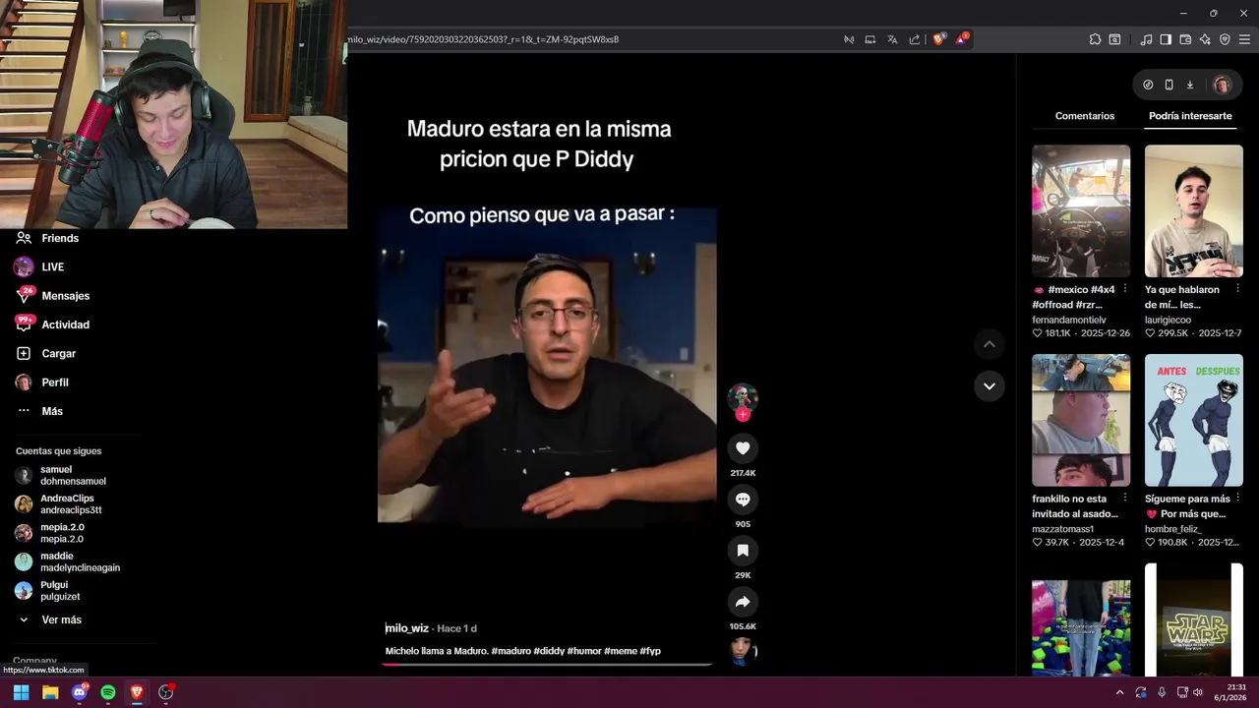Open the ANTES DESPUES video thumbnail
1259x708 pixels.
(1194, 420)
